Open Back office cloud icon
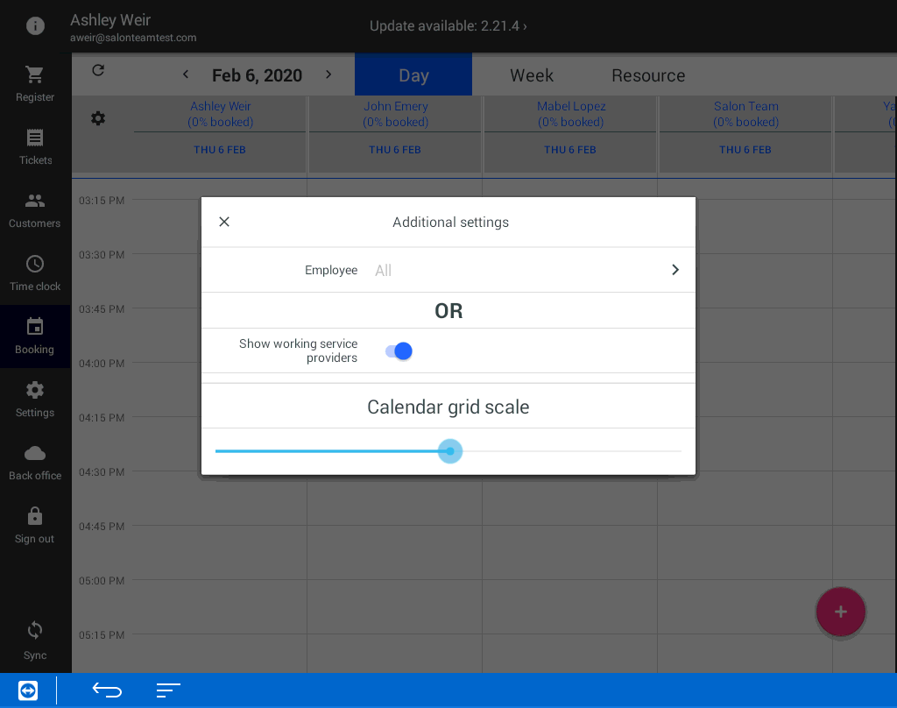Screen dimensions: 897x708 pos(35,454)
